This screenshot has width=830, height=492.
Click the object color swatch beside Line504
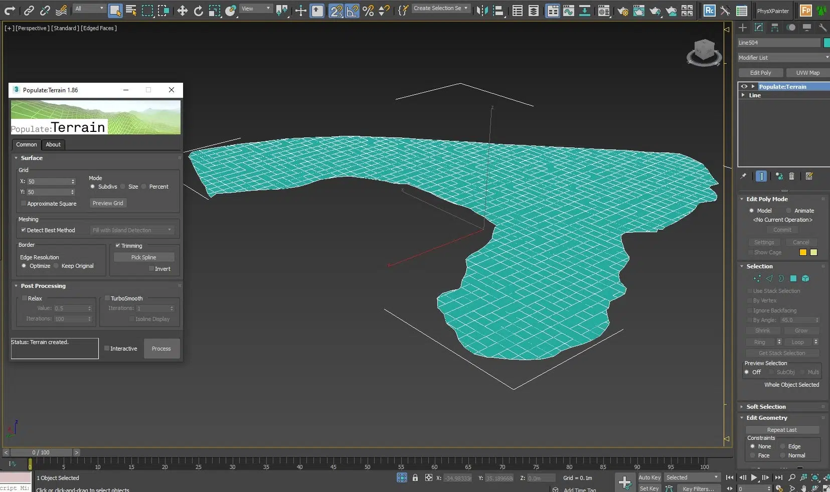coord(826,43)
